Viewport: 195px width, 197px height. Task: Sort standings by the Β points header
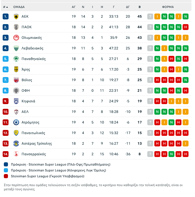[x=140, y=7]
